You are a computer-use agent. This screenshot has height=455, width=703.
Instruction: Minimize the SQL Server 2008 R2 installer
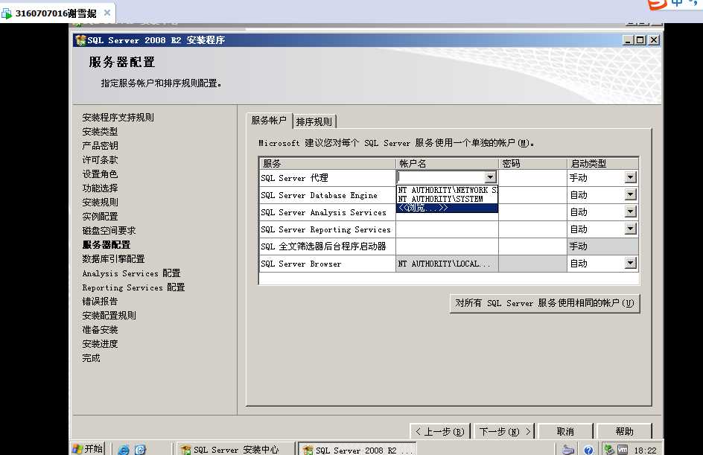628,40
